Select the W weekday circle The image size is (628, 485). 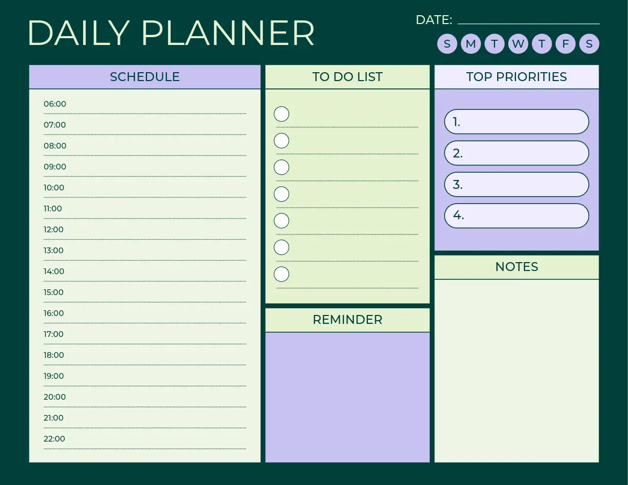click(518, 44)
